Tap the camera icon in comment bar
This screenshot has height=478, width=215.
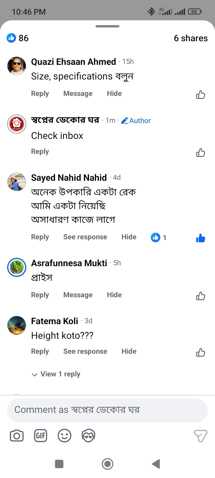click(17, 436)
